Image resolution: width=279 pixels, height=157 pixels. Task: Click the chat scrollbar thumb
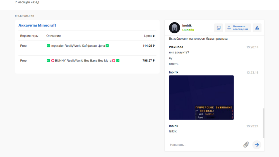[x=264, y=123]
